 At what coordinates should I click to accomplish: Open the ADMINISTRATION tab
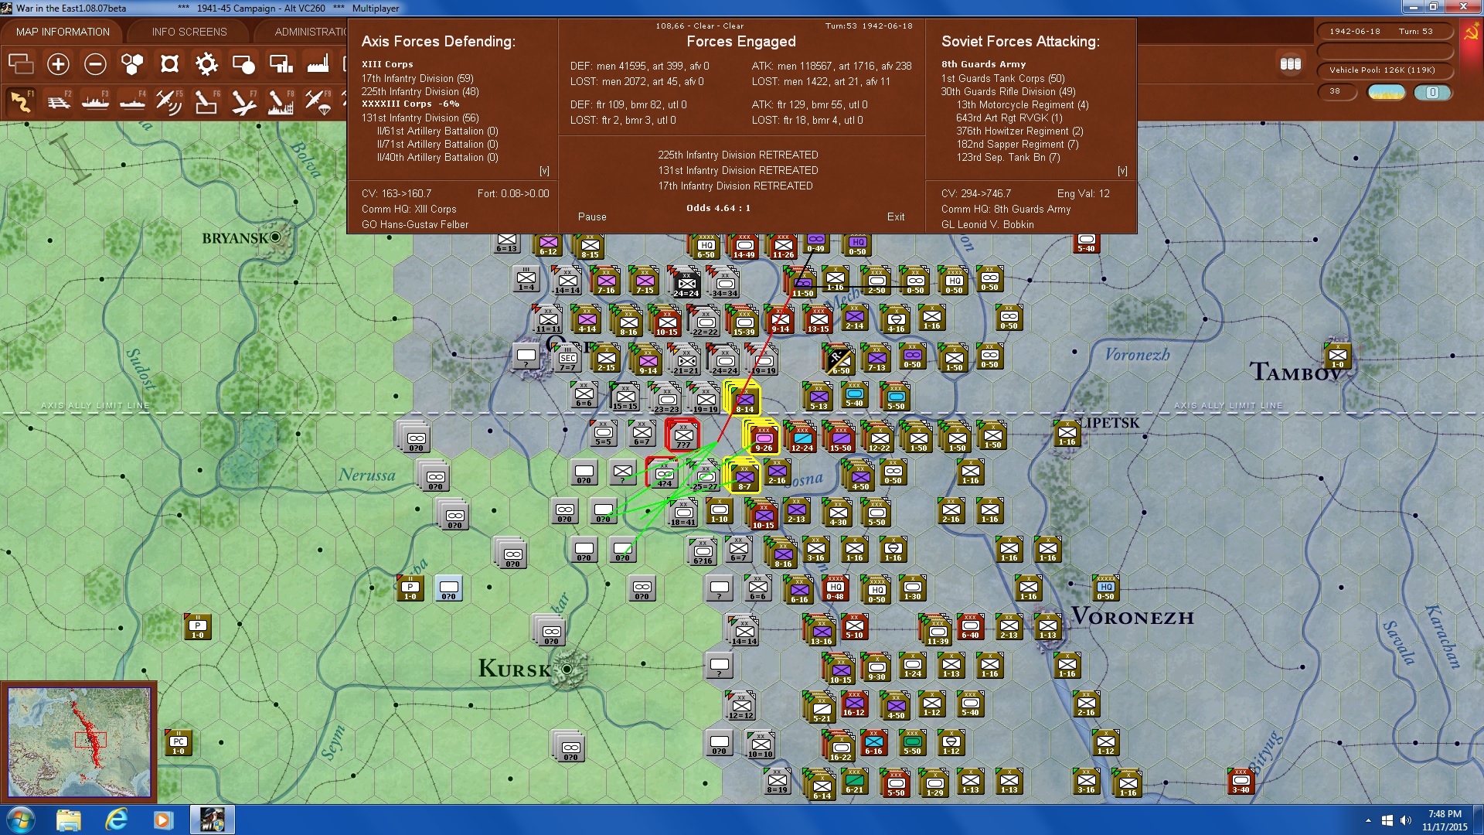point(309,32)
